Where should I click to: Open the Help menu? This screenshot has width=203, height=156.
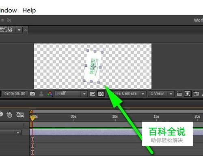point(29,11)
